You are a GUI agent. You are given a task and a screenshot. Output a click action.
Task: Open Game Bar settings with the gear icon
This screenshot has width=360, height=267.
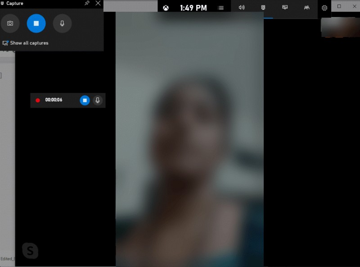point(324,8)
